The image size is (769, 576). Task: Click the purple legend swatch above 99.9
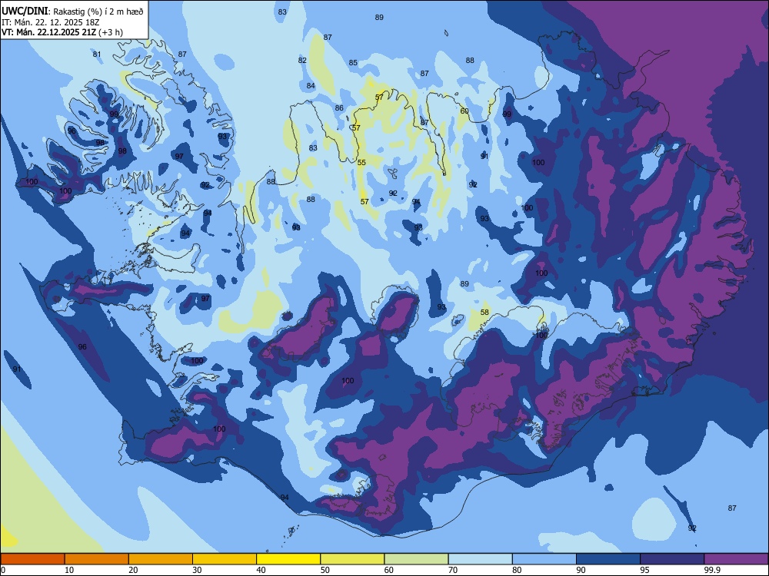point(736,559)
